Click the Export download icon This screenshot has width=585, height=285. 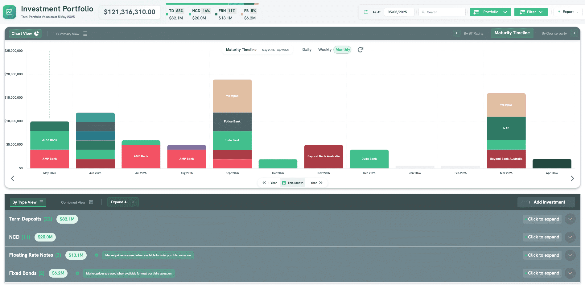coord(559,12)
